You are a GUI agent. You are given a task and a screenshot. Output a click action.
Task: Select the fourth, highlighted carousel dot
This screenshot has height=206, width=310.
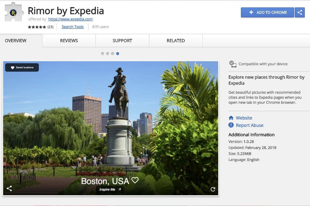[x=117, y=53]
